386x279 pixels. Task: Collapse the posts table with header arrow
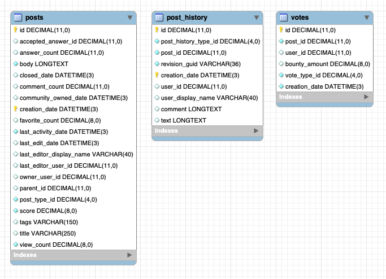tap(130, 18)
